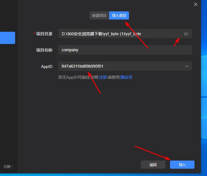Close the import dialog with X
Viewport: 207px width, 176px height.
tap(196, 4)
